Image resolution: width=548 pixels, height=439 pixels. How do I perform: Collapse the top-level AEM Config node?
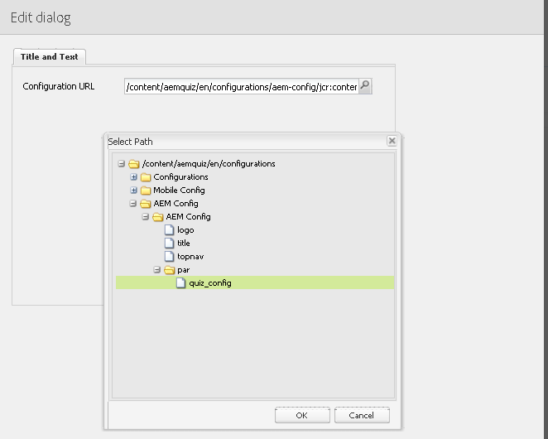coord(133,204)
